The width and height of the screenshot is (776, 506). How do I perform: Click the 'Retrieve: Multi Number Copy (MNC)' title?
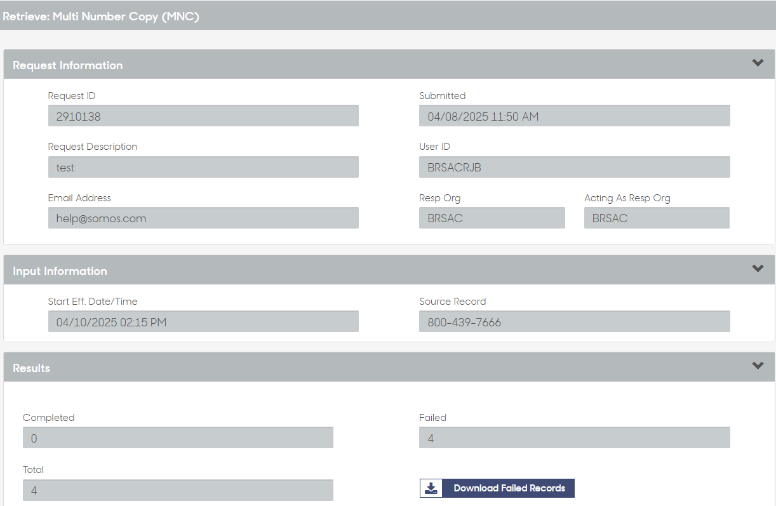(x=101, y=17)
